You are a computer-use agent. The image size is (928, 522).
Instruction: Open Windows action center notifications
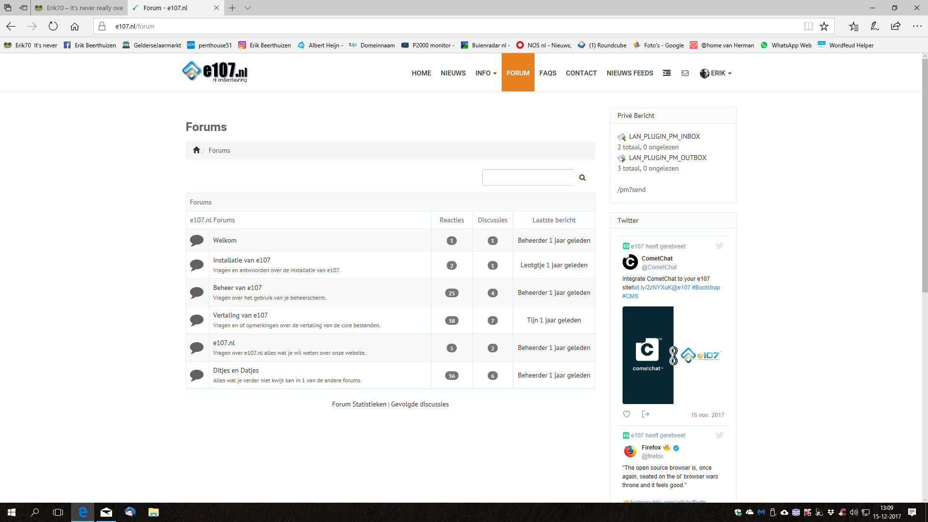[912, 512]
